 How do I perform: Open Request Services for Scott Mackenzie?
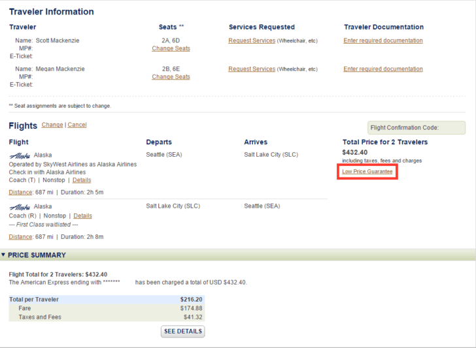click(x=252, y=40)
